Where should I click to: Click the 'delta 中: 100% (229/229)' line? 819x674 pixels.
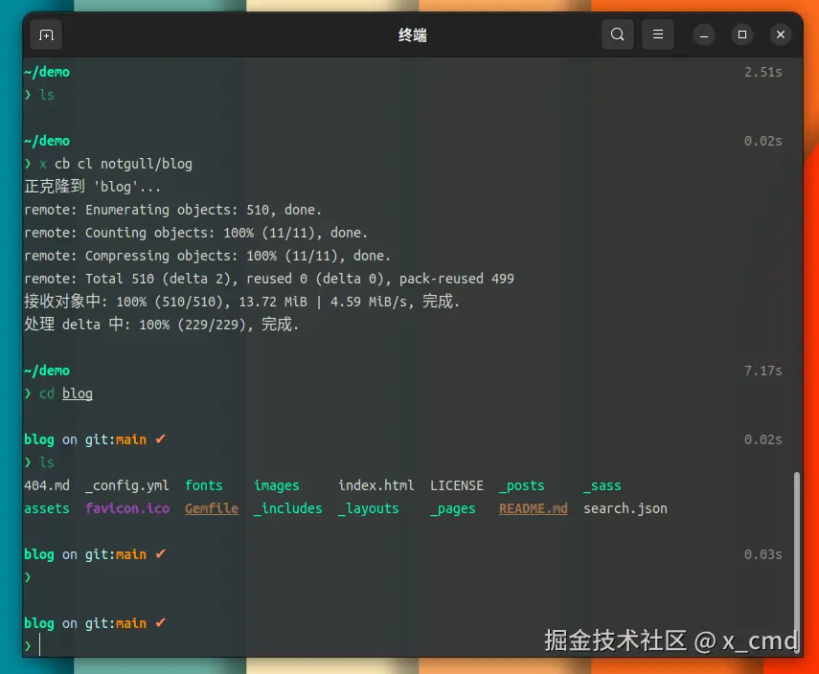click(161, 325)
